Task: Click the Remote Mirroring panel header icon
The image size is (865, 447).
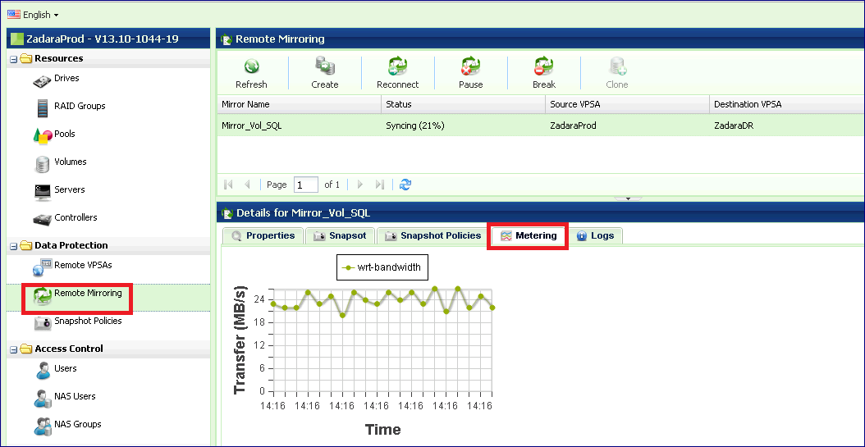Action: tap(227, 39)
